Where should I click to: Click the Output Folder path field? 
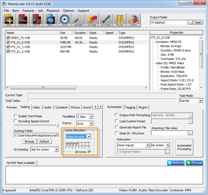point(168,23)
